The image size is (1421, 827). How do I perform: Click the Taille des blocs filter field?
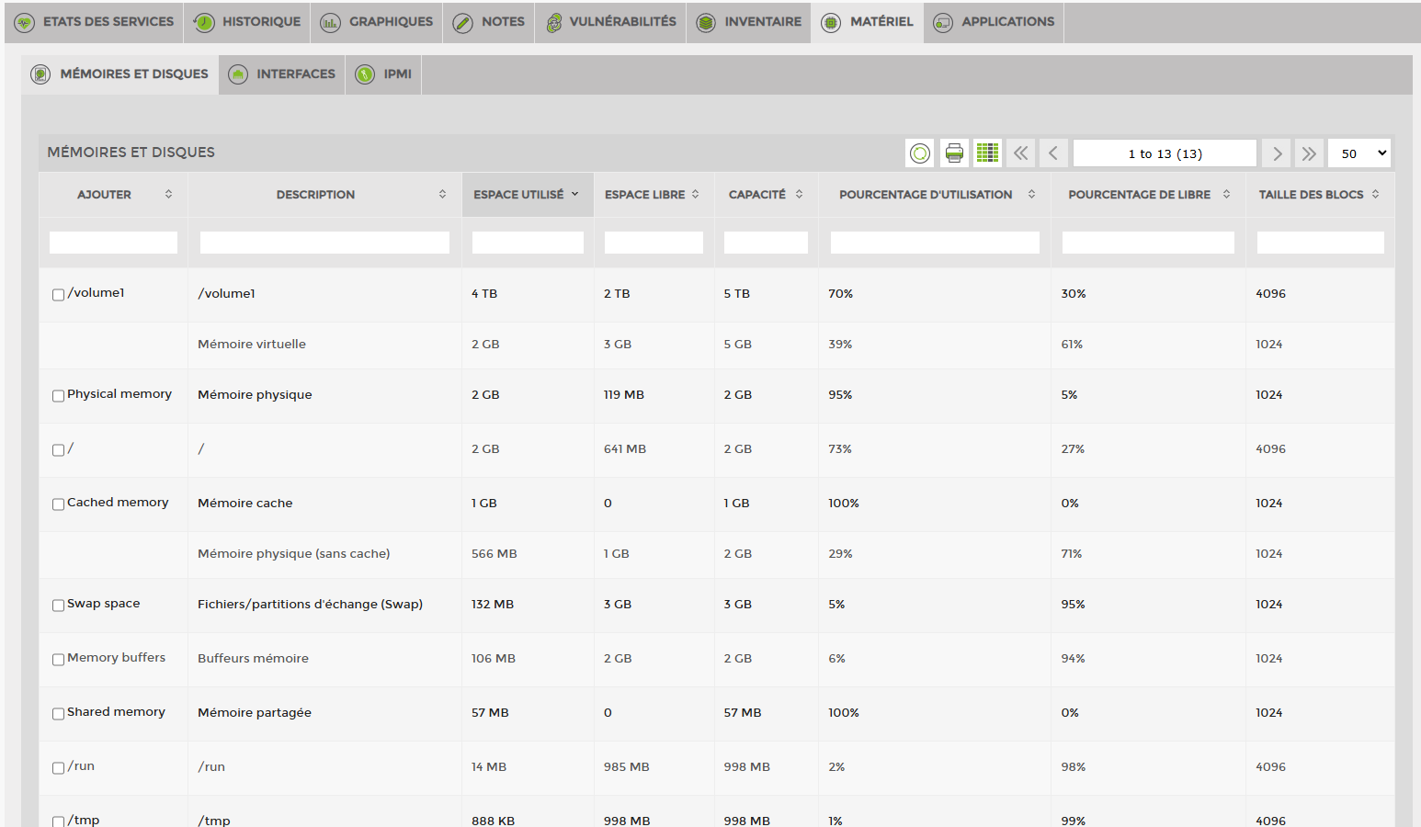coord(1320,243)
